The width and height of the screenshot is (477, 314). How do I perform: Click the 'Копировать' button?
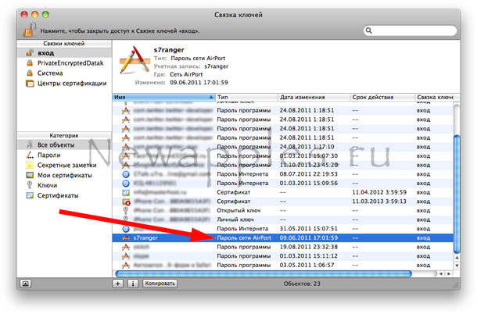[160, 284]
